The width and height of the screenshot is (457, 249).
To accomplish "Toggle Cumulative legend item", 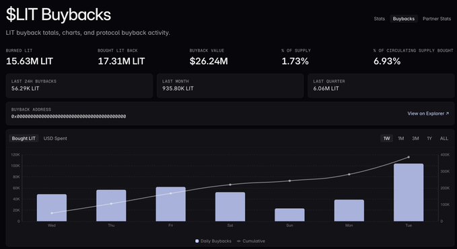I will click(252, 241).
